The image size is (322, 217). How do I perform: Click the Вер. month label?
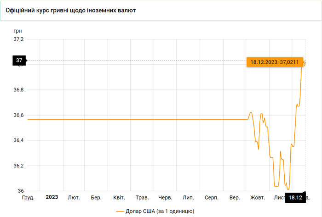(234, 198)
